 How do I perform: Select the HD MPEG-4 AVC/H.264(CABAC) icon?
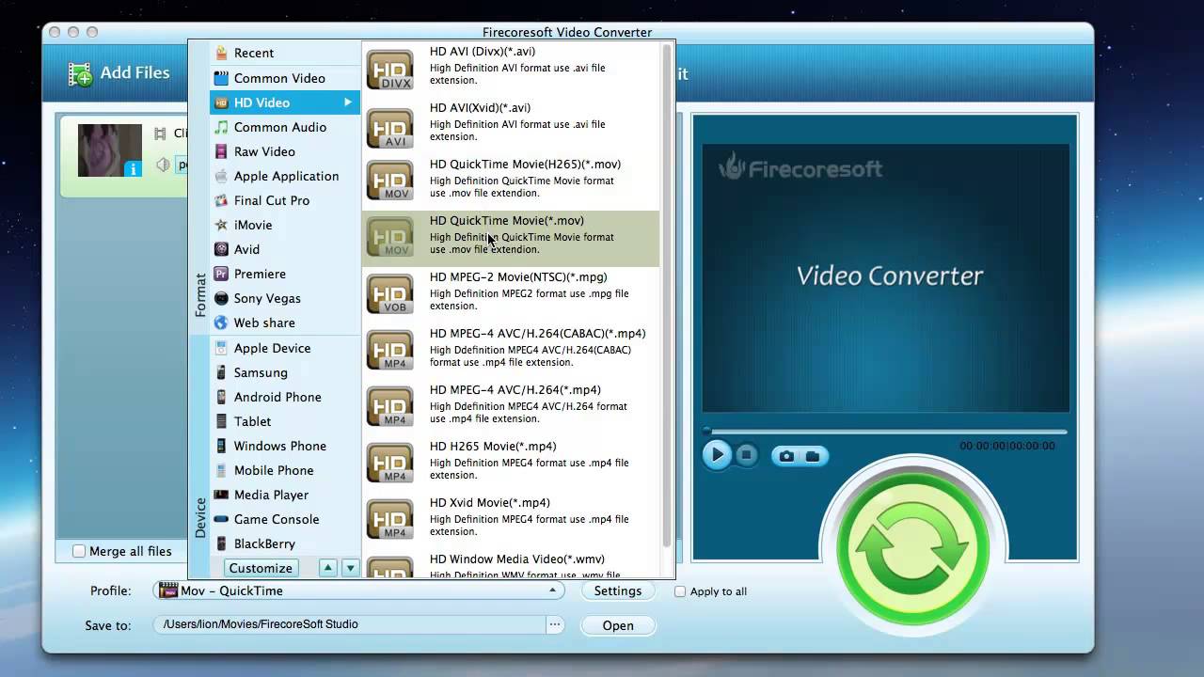(x=389, y=352)
